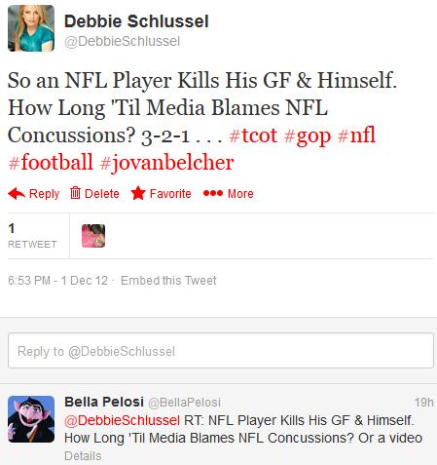Open Bella Pelosi's Count puppet avatar
Viewport: 437px width, 465px height.
(x=31, y=419)
